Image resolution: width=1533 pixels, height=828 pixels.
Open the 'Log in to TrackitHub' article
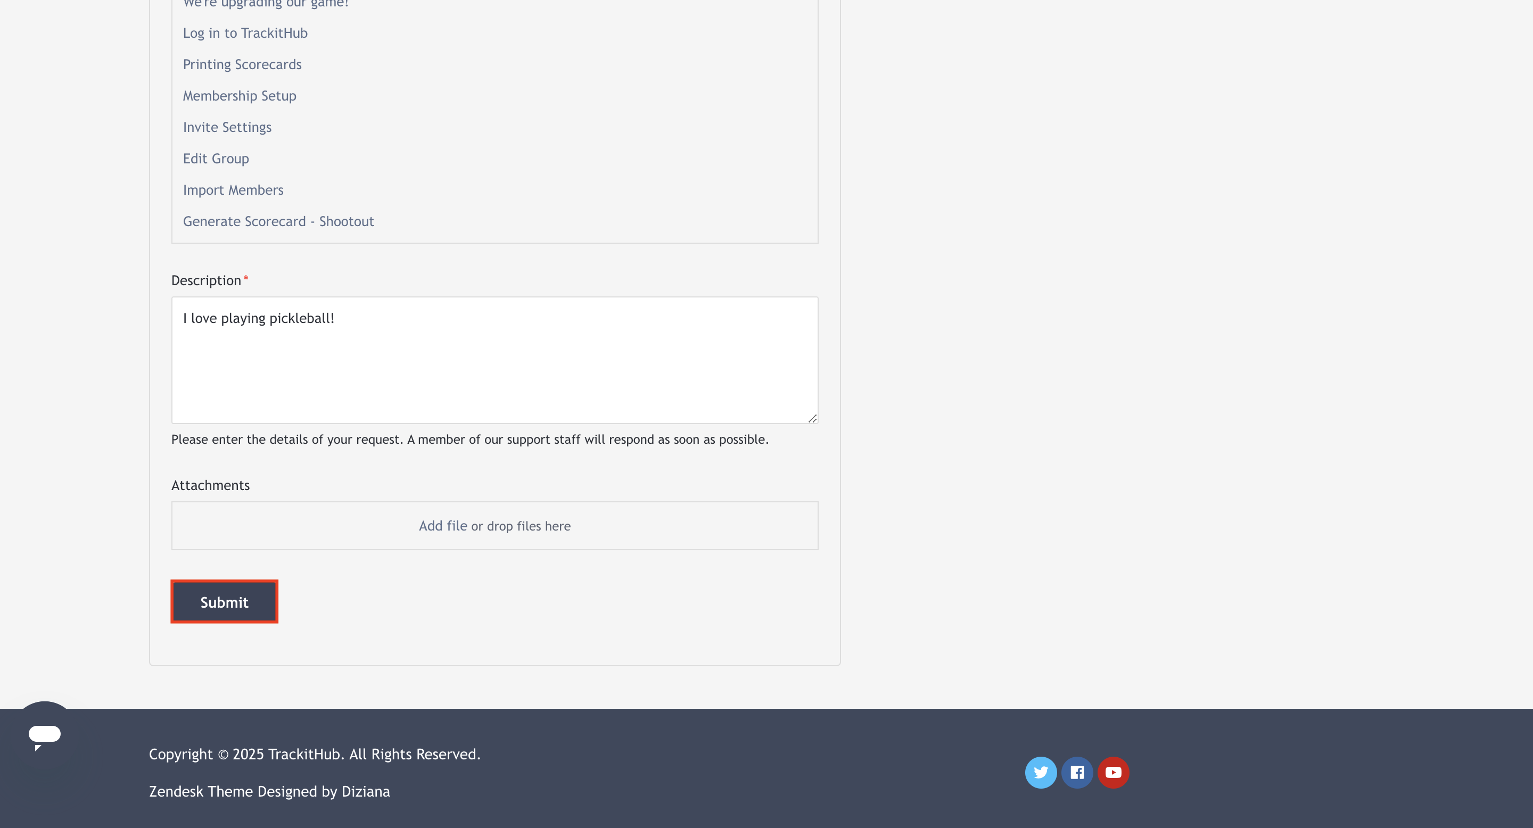click(x=245, y=34)
